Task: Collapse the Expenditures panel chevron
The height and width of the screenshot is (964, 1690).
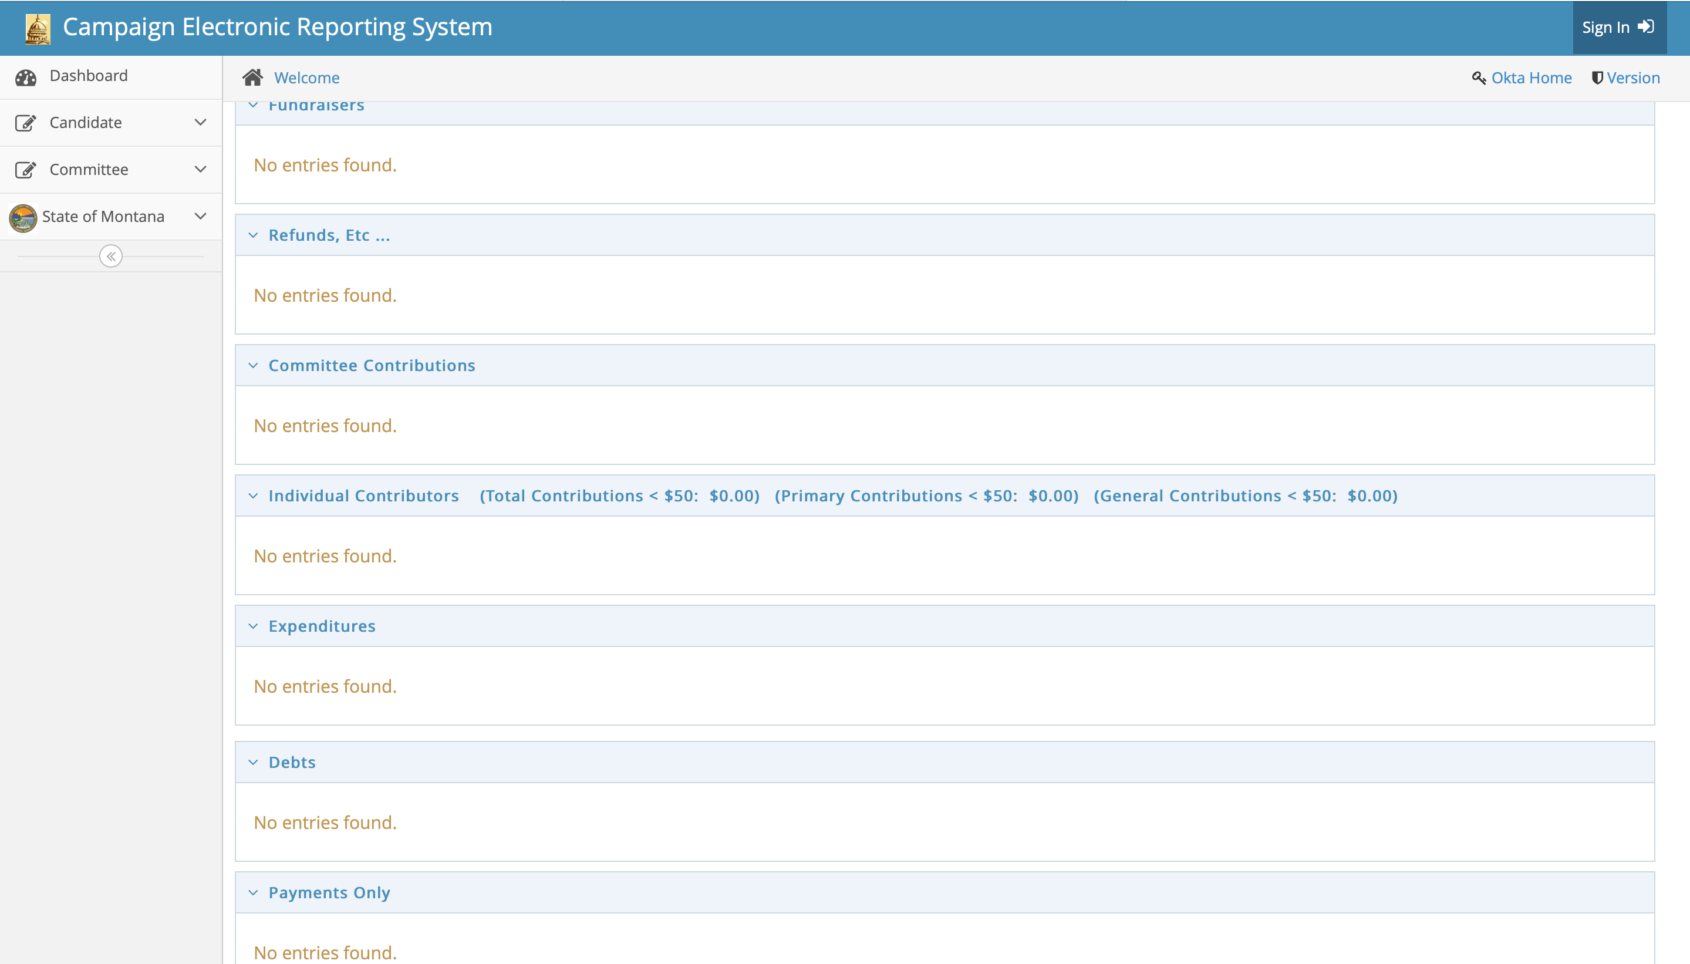Action: tap(253, 626)
